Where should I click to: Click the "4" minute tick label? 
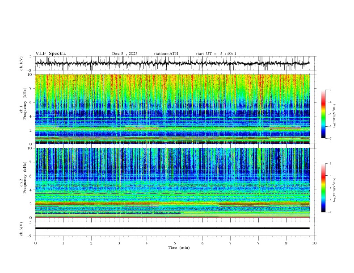147,243
